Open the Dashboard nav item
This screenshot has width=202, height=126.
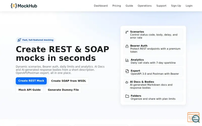point(101,6)
